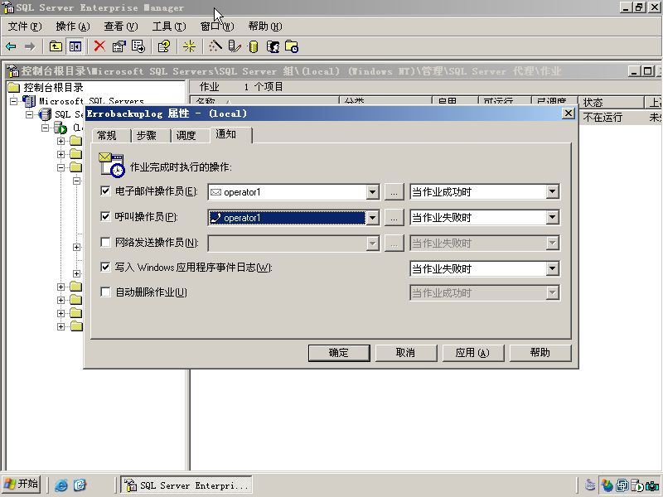663x497 pixels.
Task: Close the Errobackuplog properties dialog
Action: click(x=569, y=113)
